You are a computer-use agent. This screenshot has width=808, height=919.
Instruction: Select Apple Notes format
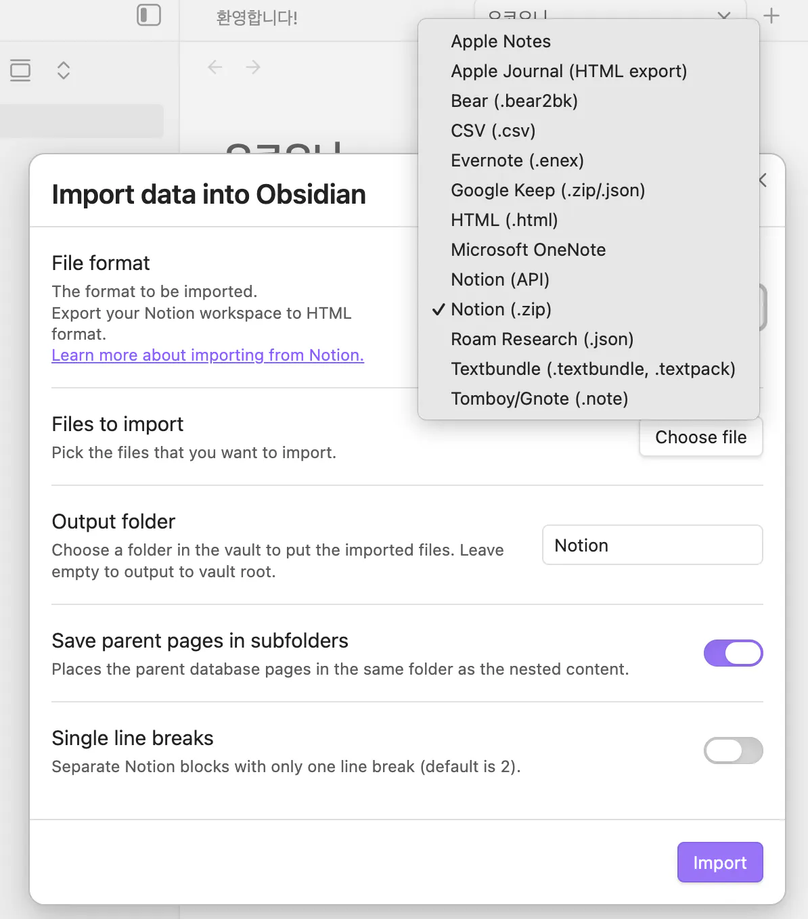501,41
